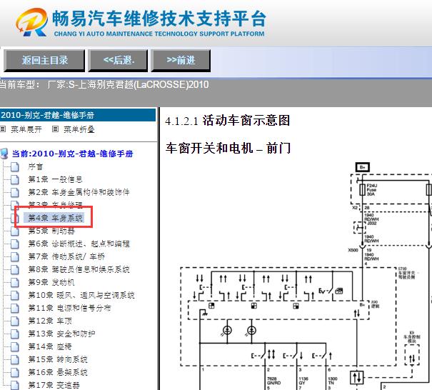Open 第14章 座椅
Screen dimensions: 432x390
(x=50, y=346)
